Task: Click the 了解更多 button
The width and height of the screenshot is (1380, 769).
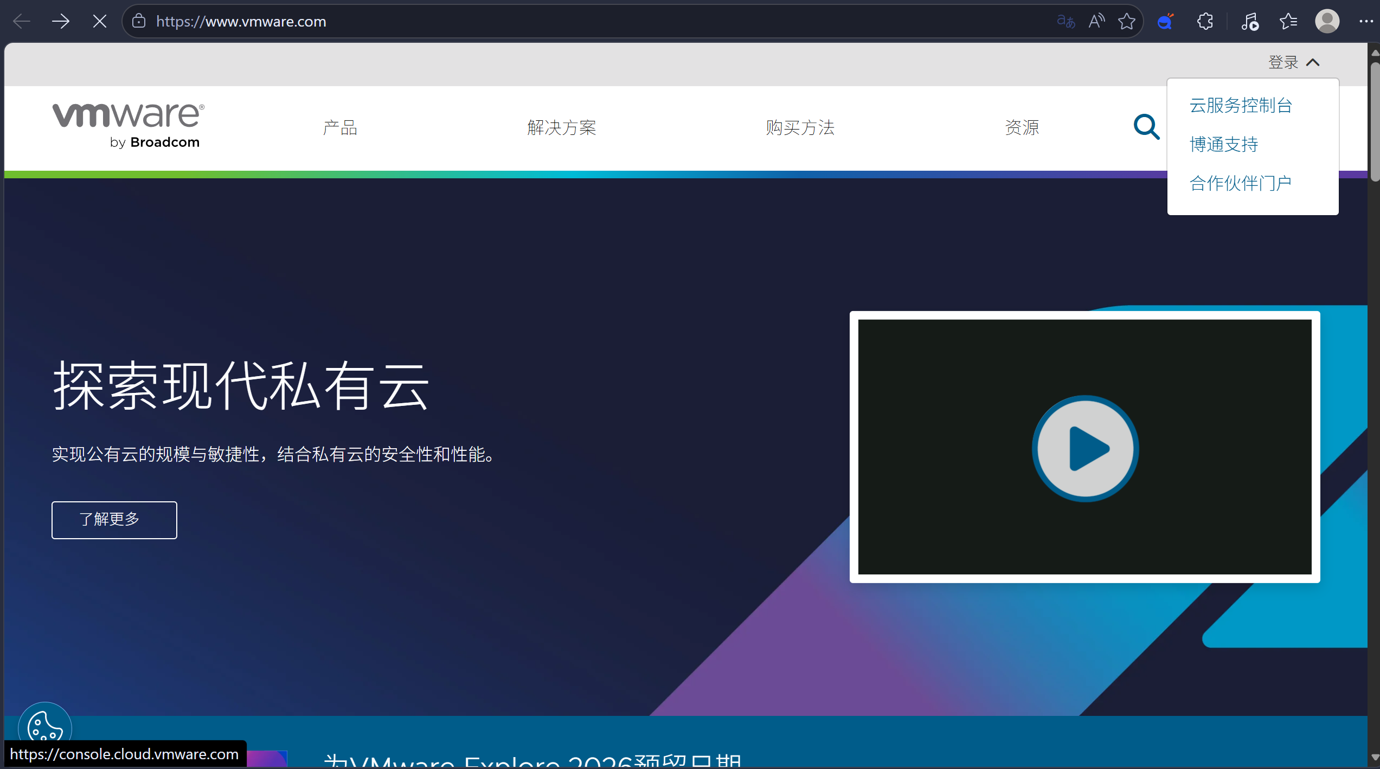Action: tap(114, 520)
